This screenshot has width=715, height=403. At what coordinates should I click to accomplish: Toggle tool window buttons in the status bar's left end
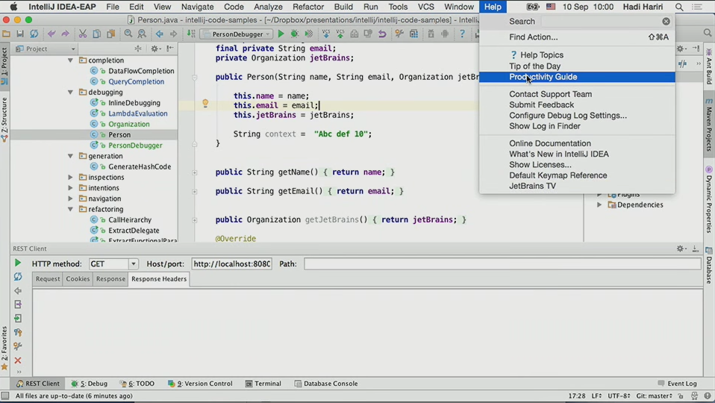point(5,396)
